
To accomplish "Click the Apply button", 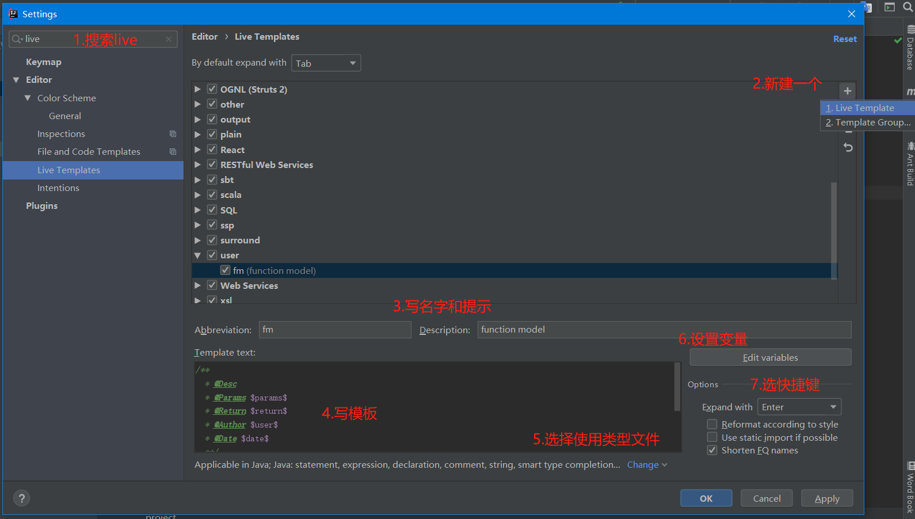I will click(827, 498).
